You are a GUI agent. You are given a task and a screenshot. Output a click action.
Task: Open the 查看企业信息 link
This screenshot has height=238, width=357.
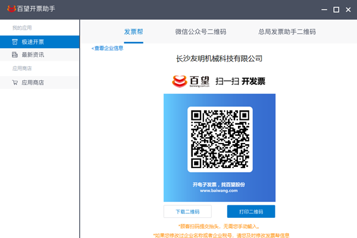pos(107,48)
